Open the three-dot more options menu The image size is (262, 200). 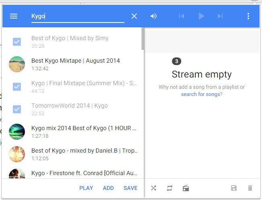(248, 16)
